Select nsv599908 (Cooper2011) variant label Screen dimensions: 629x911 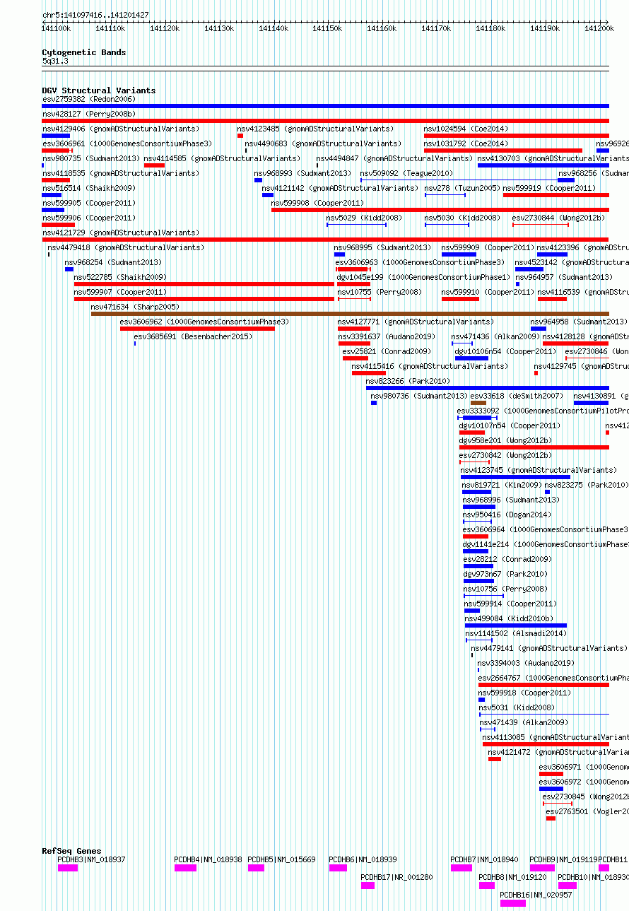pyautogui.click(x=317, y=203)
